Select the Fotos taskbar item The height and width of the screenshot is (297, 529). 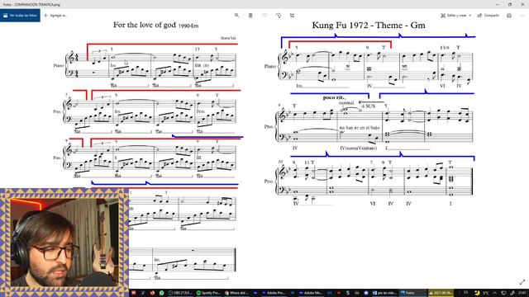click(412, 293)
